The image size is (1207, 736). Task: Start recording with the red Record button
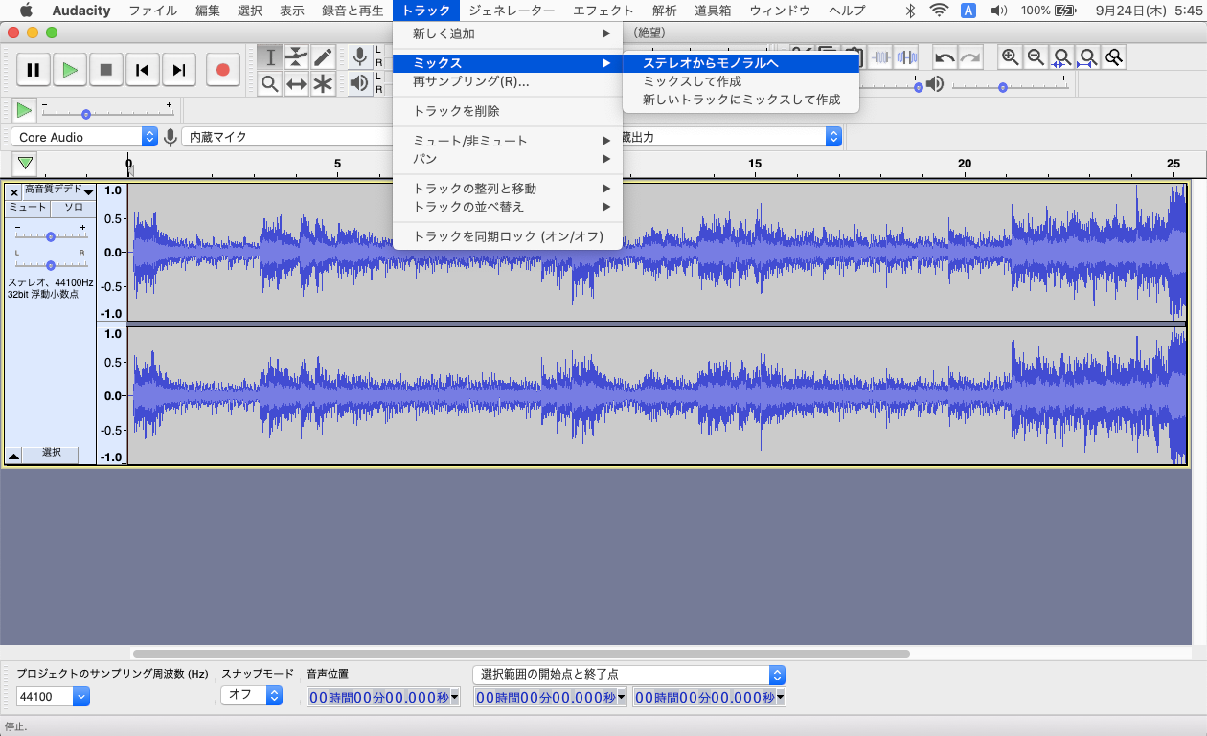pyautogui.click(x=223, y=69)
